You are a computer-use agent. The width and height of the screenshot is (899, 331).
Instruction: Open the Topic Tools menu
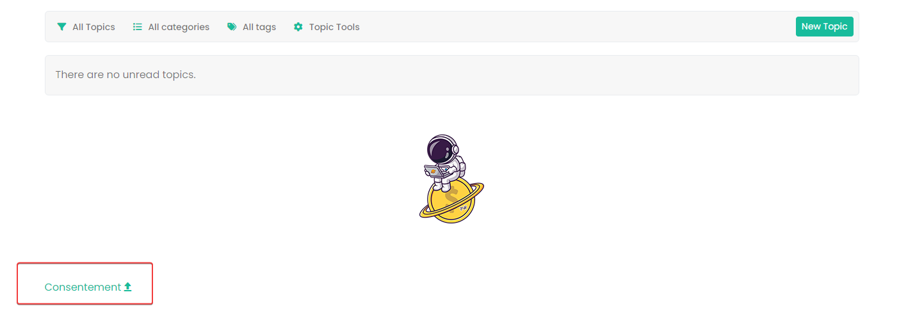(x=327, y=27)
